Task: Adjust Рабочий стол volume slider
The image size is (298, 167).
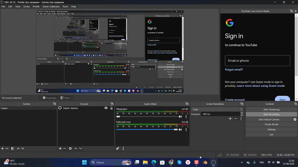Action: click(147, 129)
